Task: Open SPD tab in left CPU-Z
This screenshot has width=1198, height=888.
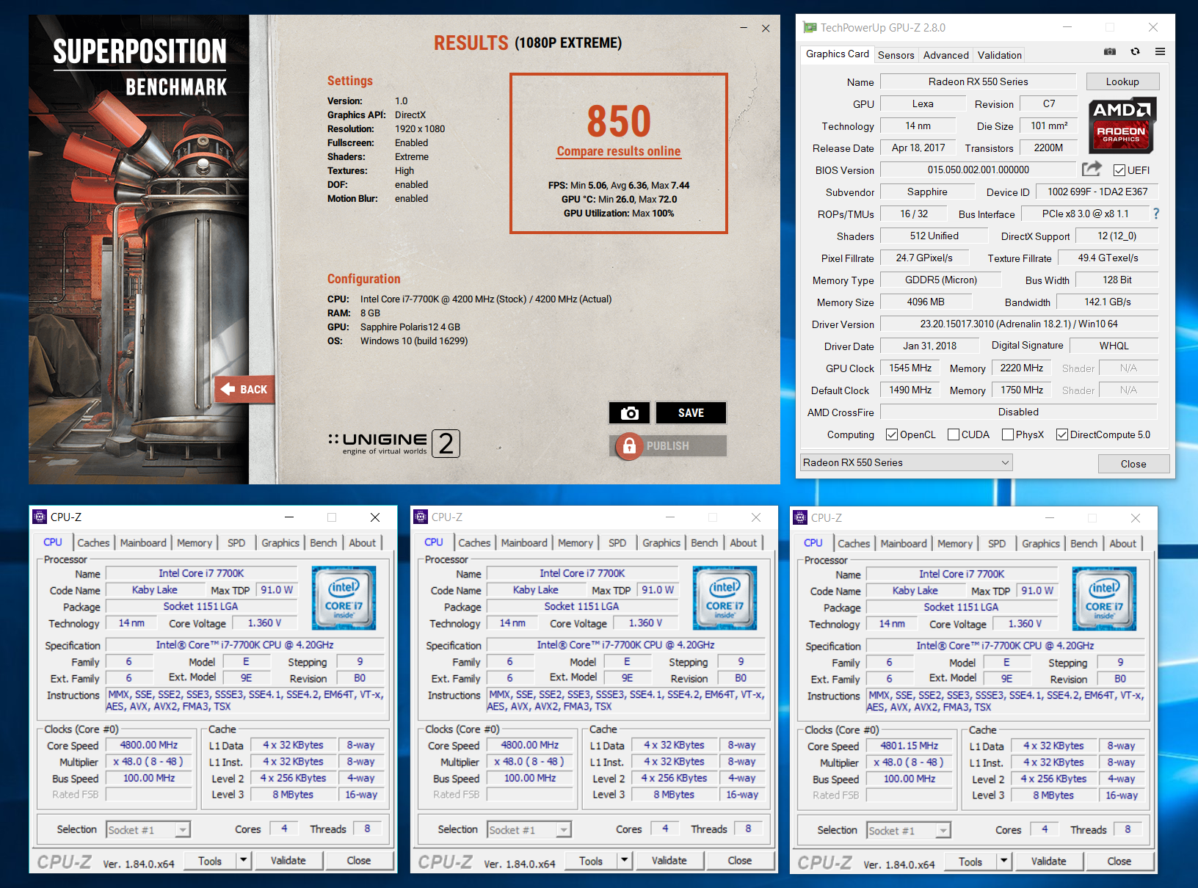Action: 236,543
